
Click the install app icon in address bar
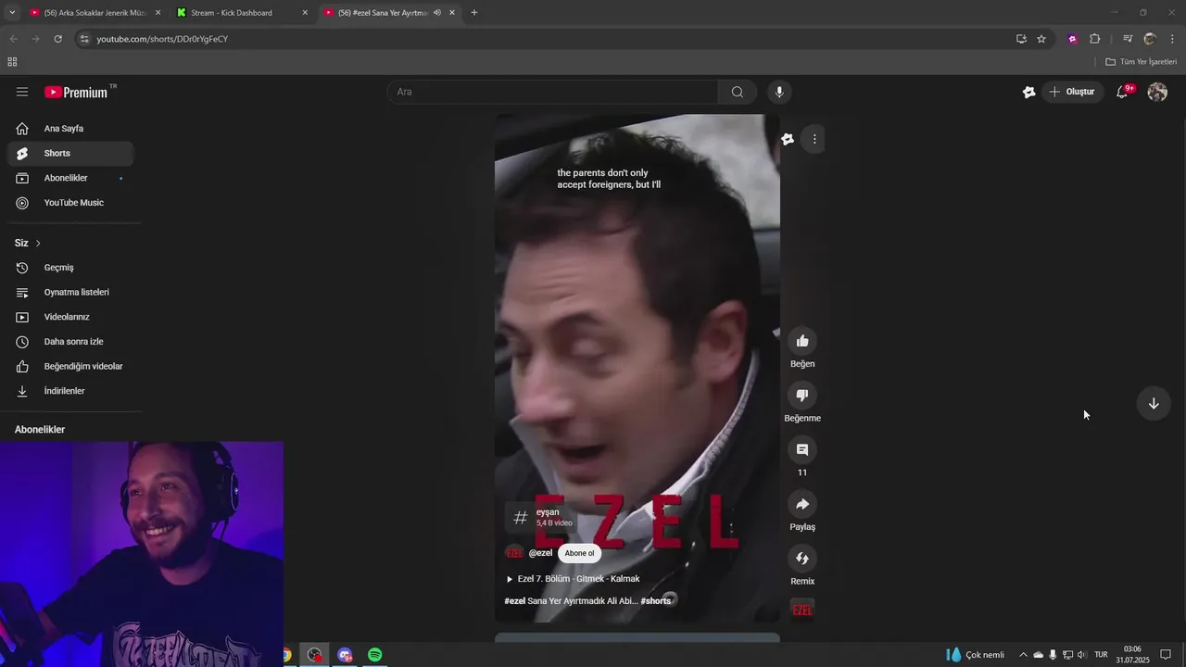coord(1021,39)
